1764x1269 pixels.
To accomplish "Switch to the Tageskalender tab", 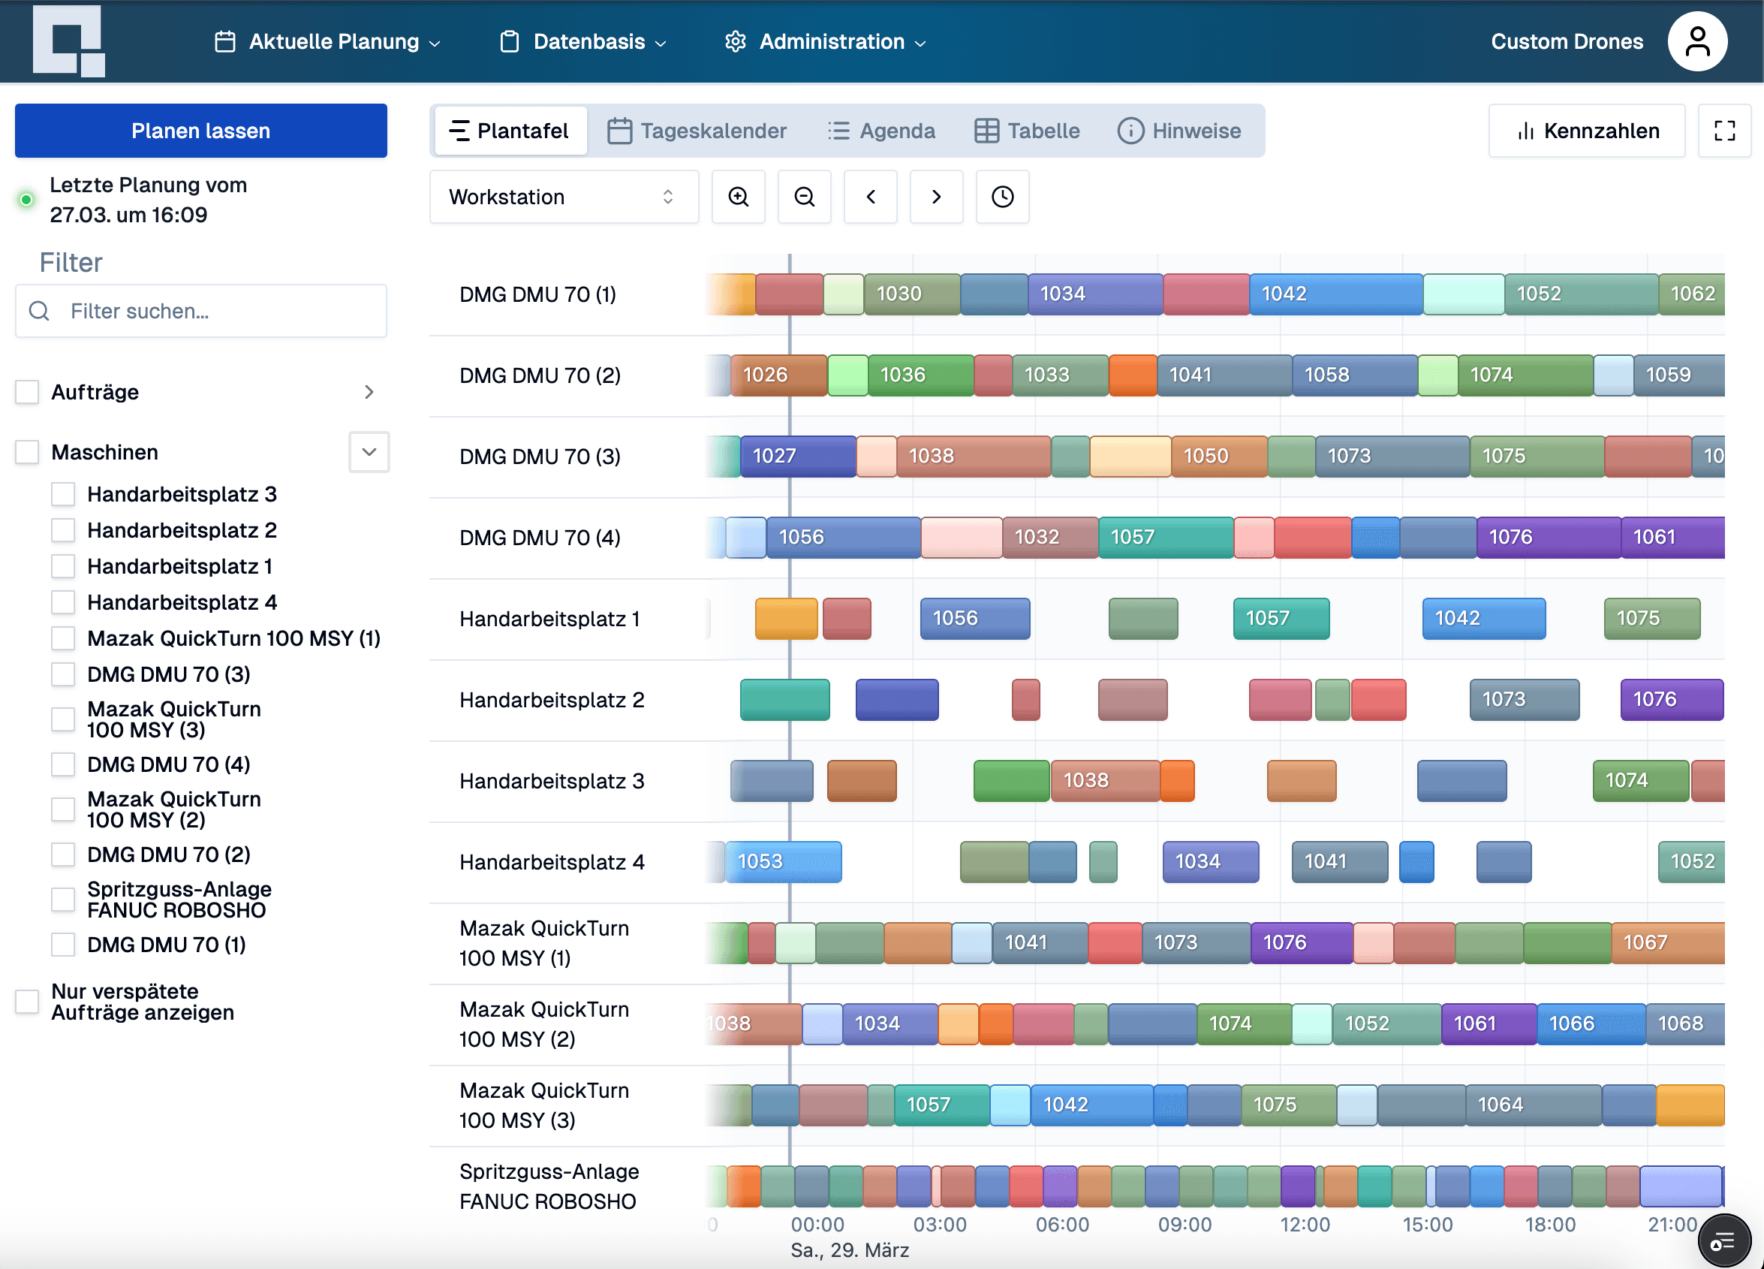I will [x=697, y=131].
